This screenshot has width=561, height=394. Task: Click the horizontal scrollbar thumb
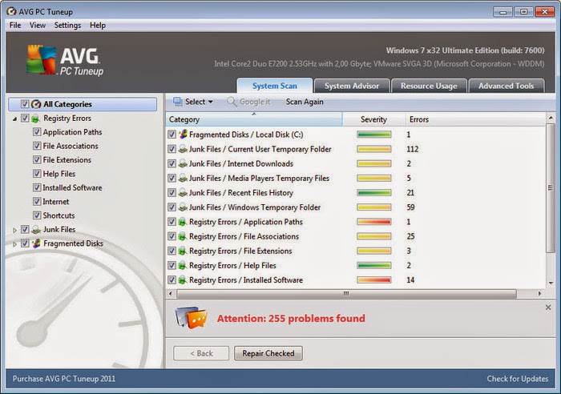tap(346, 294)
